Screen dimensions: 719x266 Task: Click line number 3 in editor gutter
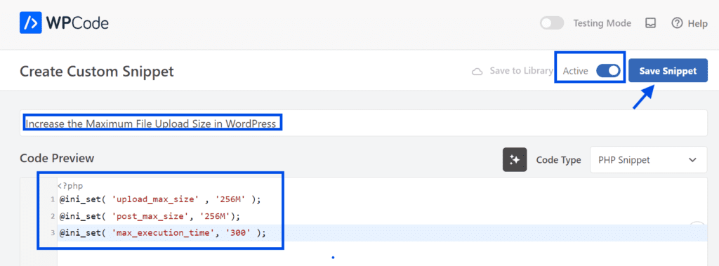pos(53,233)
